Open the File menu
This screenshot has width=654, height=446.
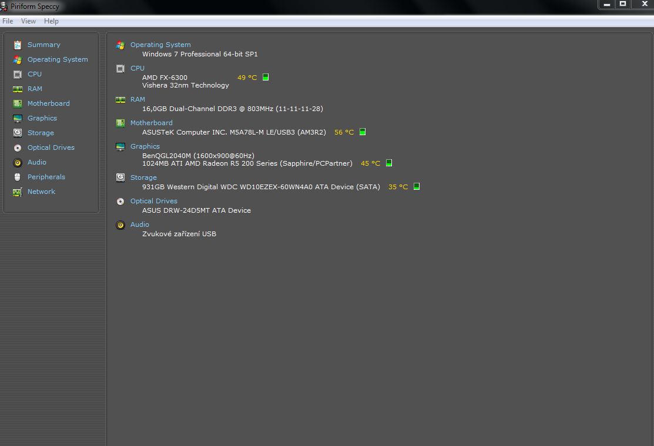pyautogui.click(x=8, y=21)
